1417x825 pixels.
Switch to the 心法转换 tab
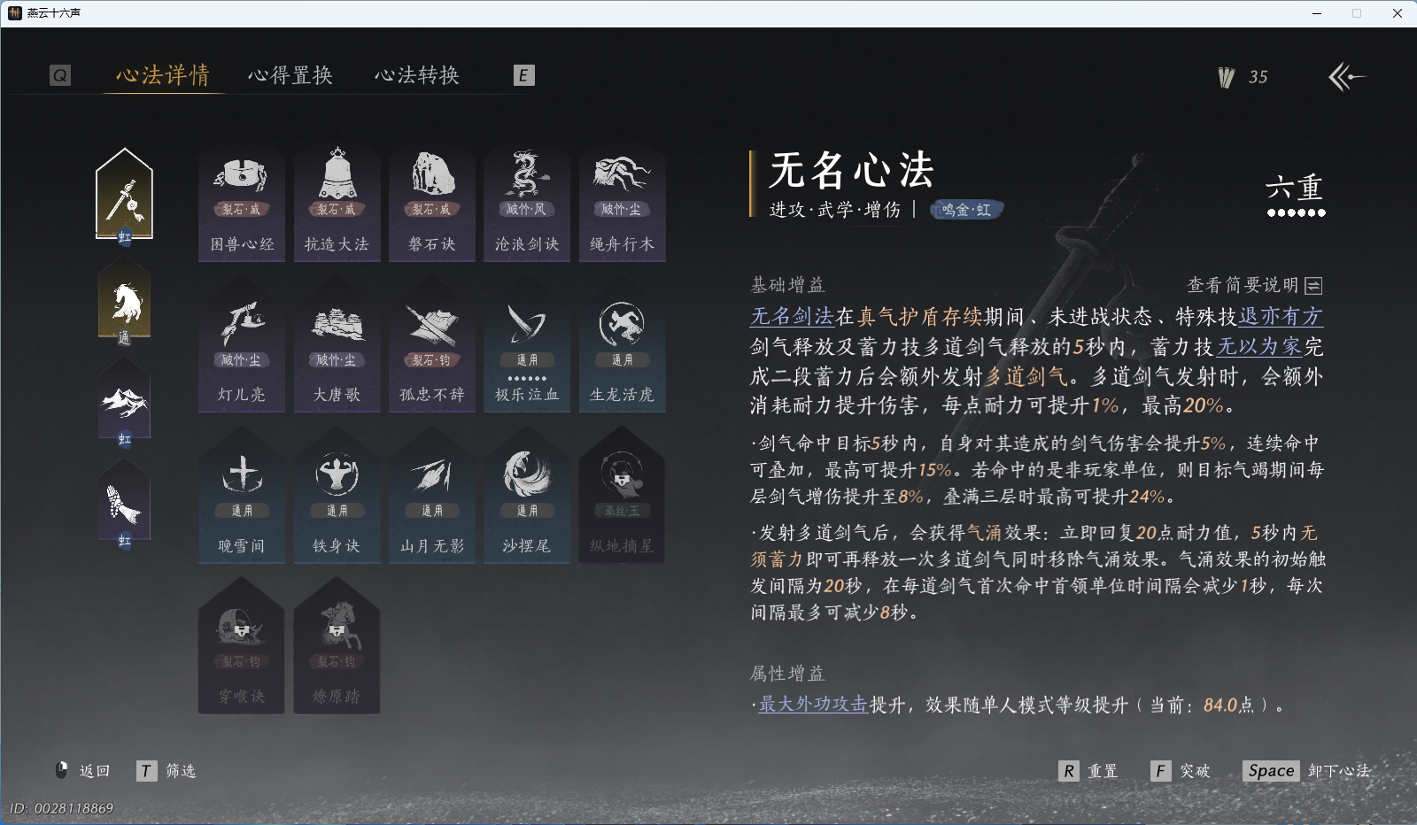418,75
